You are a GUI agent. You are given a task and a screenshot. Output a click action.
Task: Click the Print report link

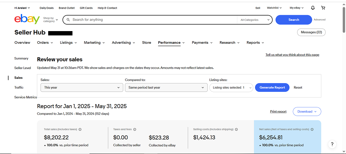(278, 111)
